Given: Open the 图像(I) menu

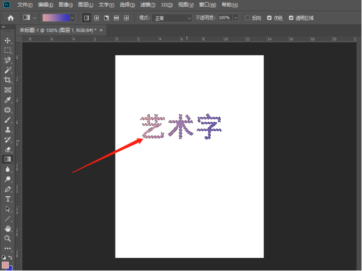Looking at the screenshot, I should [65, 5].
